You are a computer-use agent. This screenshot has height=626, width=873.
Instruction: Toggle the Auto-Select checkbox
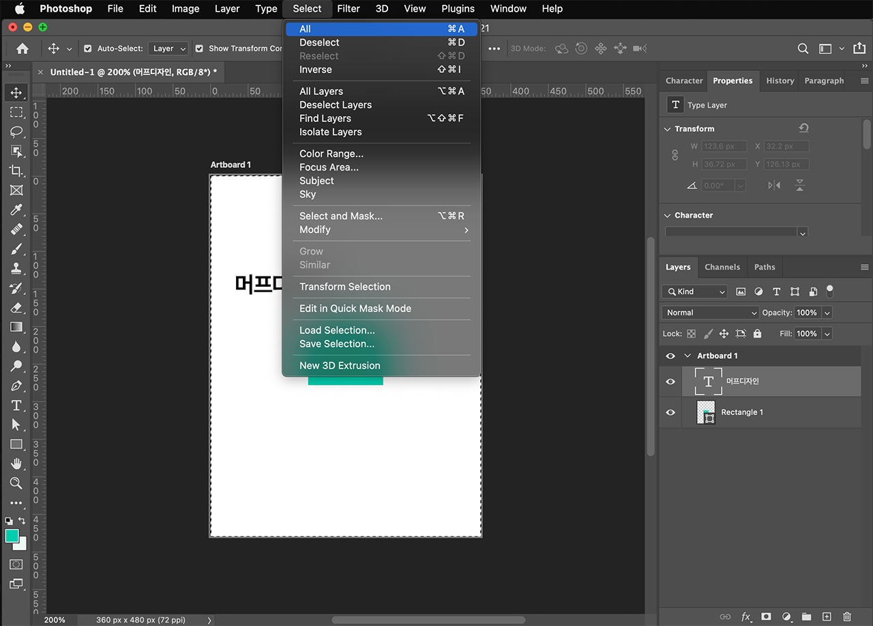tap(88, 48)
